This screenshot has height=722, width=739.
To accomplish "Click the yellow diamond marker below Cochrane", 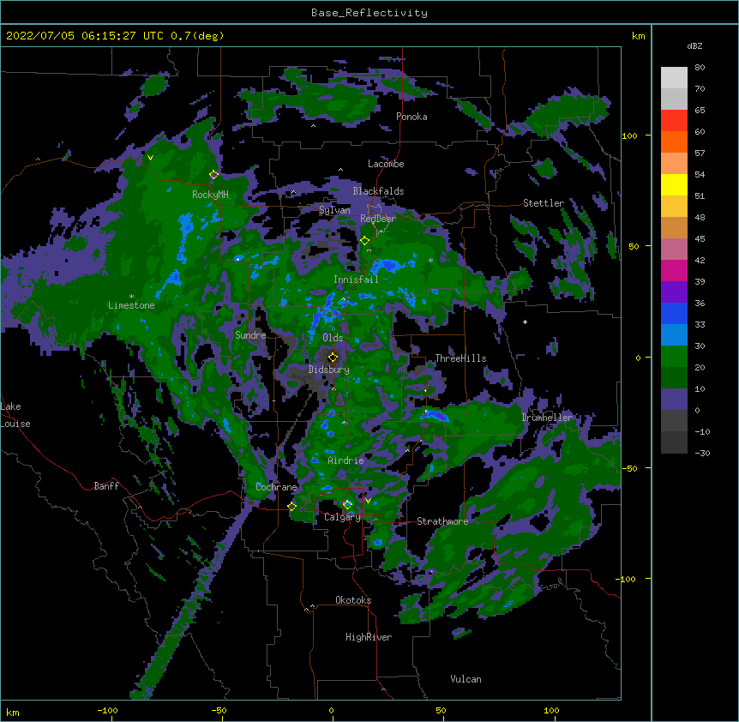I will coord(291,506).
